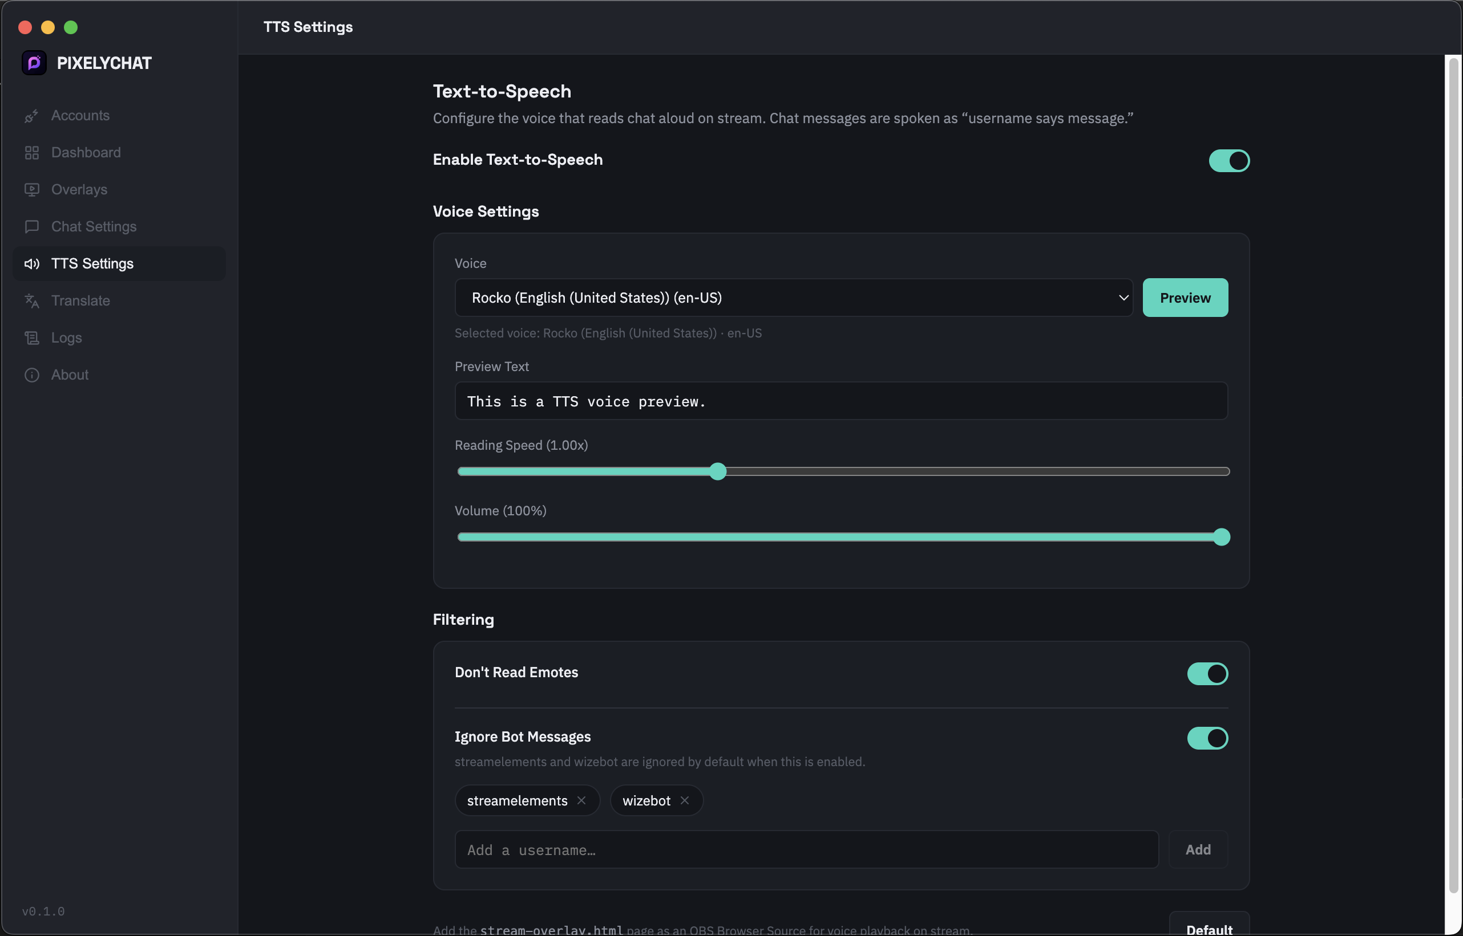Open the Translate page
The image size is (1463, 936).
119,301
